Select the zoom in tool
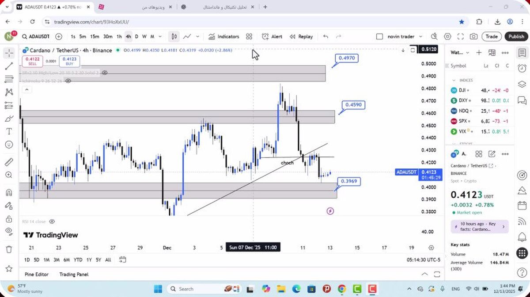The image size is (530, 297). (x=9, y=175)
